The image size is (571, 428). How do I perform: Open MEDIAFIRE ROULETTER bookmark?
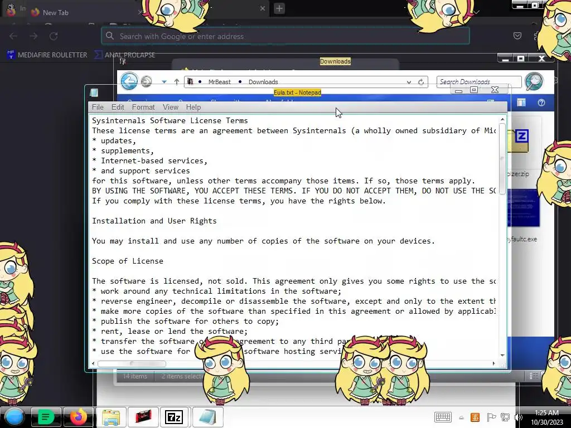pyautogui.click(x=47, y=55)
